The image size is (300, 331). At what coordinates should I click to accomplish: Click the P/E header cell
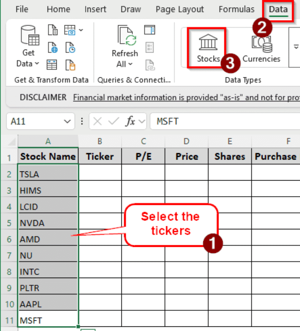pyautogui.click(x=144, y=157)
